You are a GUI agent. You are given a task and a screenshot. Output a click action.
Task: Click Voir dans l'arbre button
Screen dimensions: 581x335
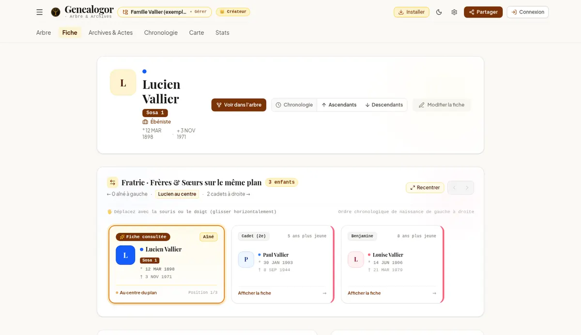coord(239,105)
